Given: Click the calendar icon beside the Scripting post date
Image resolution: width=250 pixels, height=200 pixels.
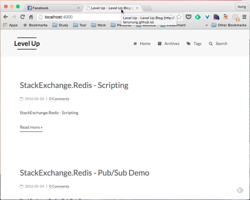Looking at the screenshot, I should [22, 99].
